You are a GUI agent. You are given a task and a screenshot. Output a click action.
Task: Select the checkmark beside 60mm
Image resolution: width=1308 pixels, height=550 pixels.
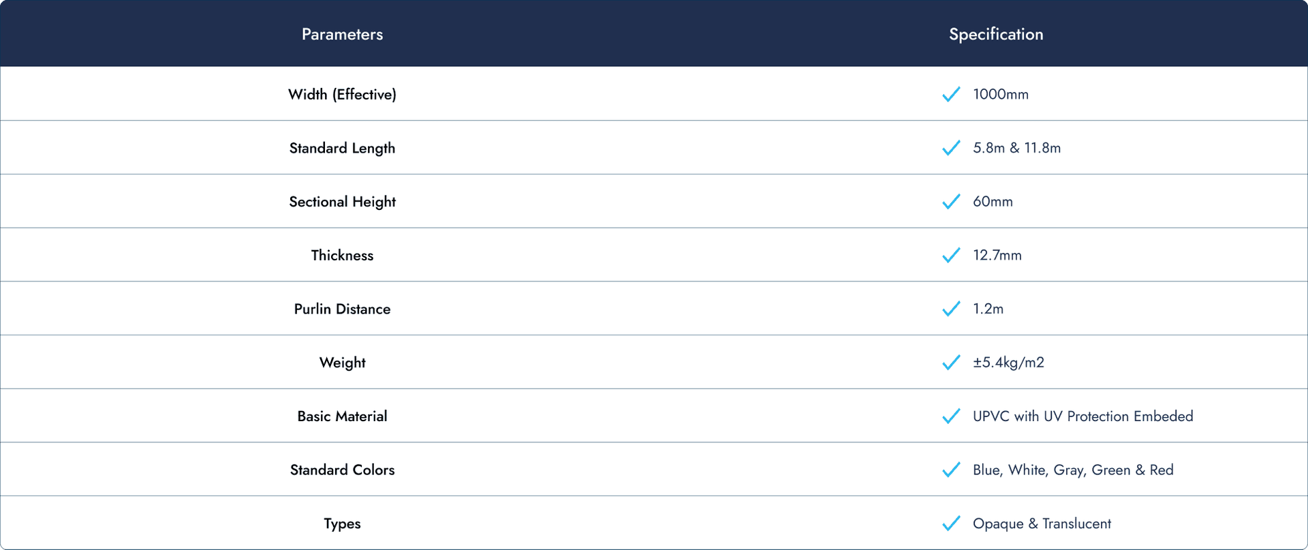coord(951,202)
